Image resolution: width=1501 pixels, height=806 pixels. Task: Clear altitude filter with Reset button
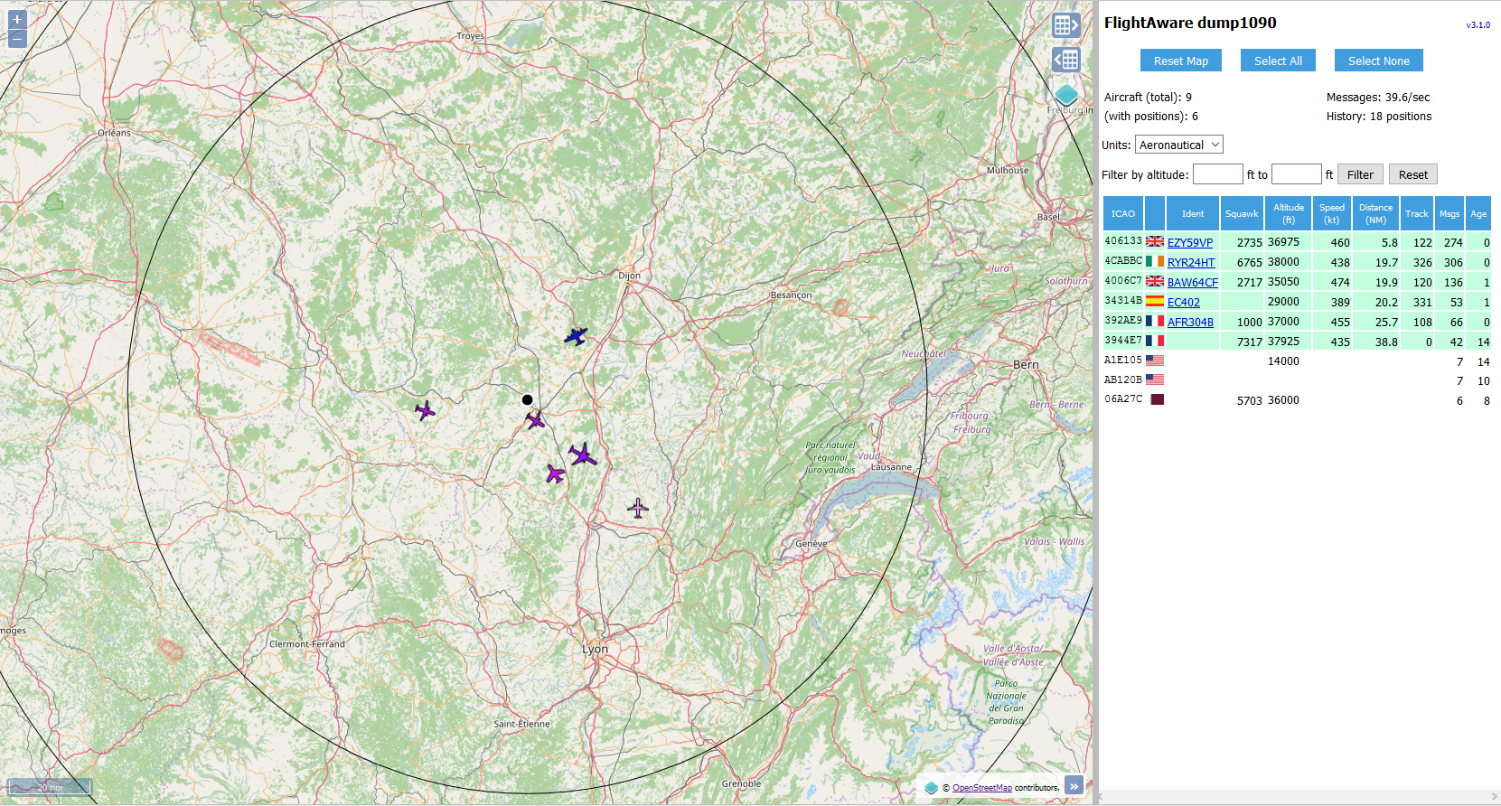tap(1413, 174)
